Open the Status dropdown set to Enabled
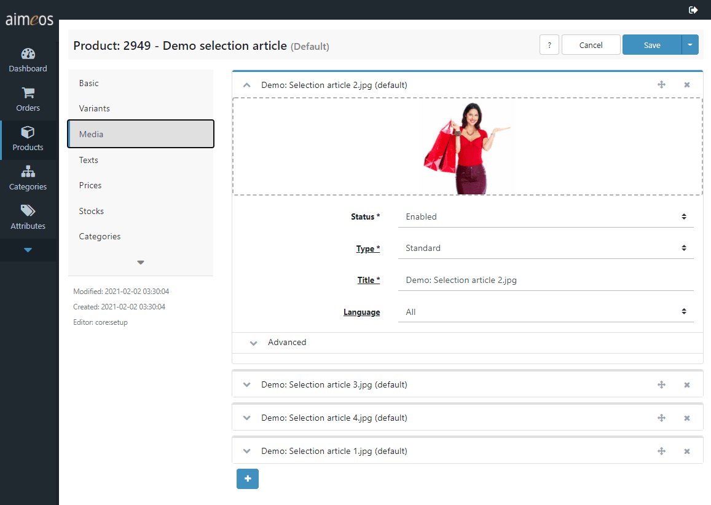Viewport: 711px width, 505px height. [x=545, y=217]
